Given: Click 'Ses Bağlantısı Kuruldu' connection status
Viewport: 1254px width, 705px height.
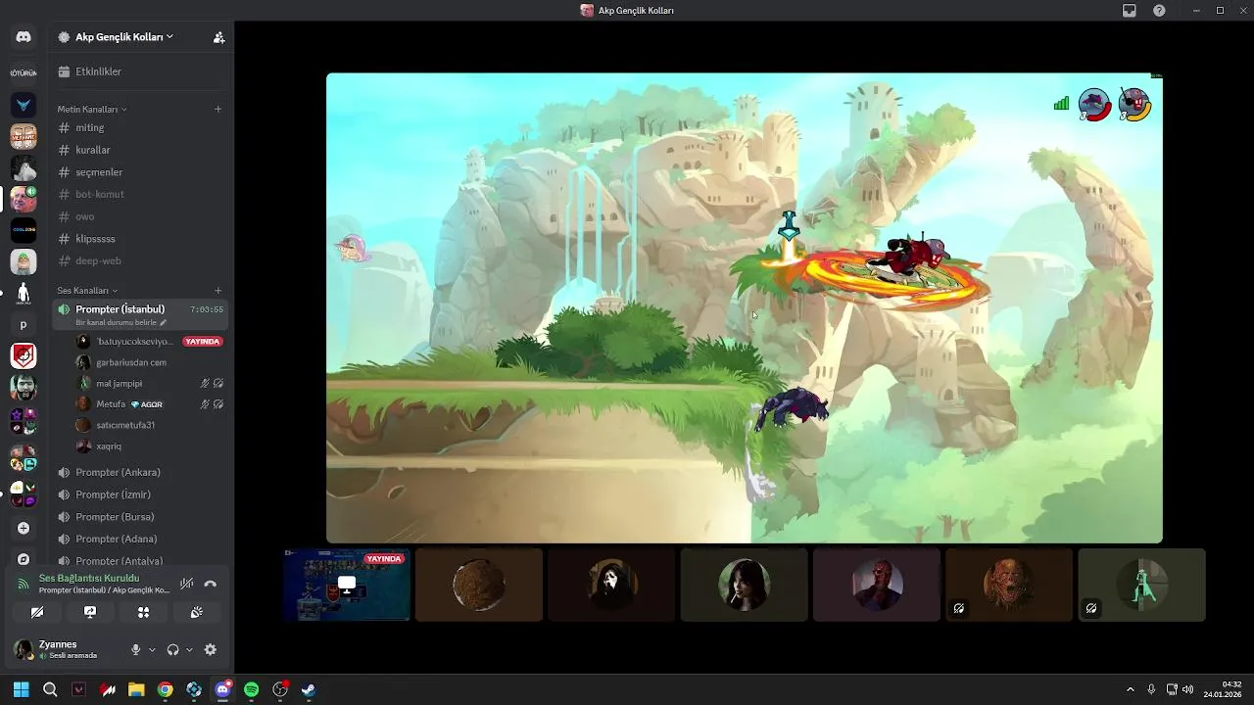Looking at the screenshot, I should (89, 578).
